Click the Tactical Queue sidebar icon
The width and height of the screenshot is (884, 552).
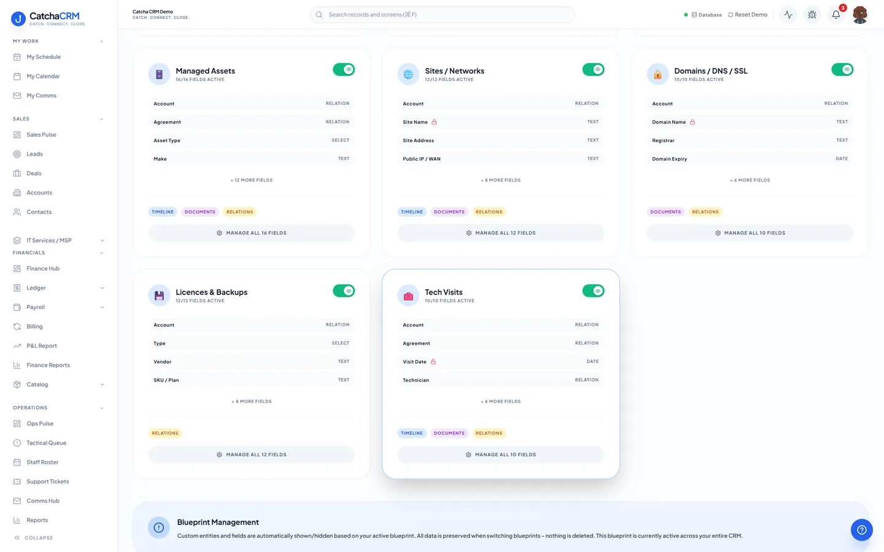click(x=17, y=443)
